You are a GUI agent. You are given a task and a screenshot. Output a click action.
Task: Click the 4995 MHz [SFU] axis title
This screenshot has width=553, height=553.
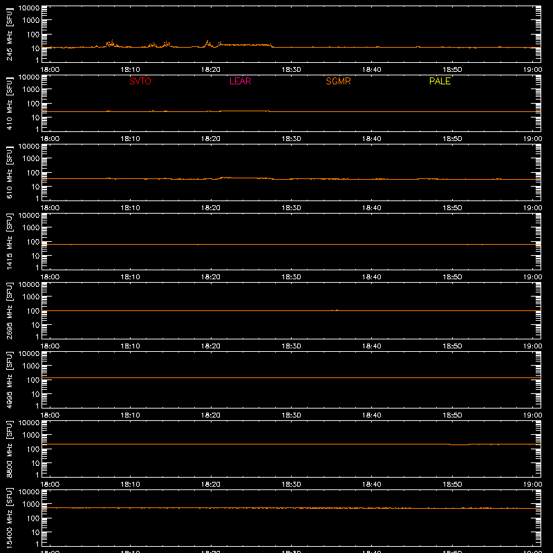(x=9, y=379)
